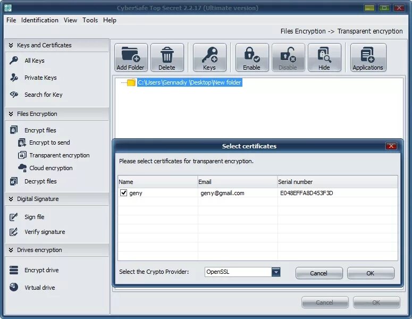Open Verify signature option
412x319 pixels.
point(45,232)
